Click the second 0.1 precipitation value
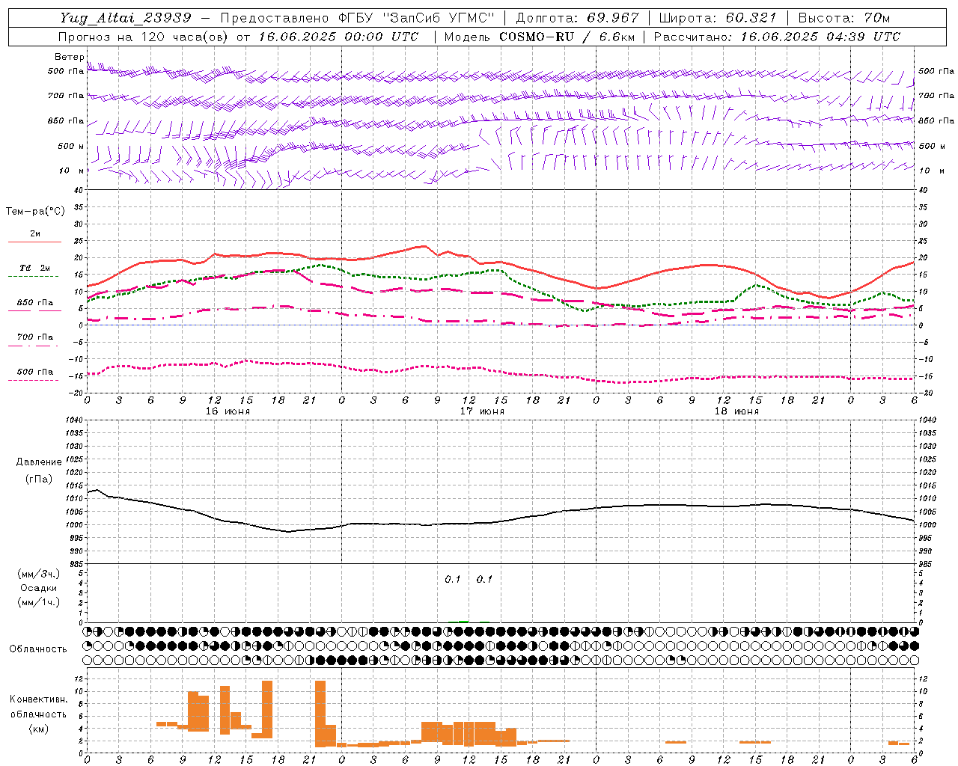Screen dimensions: 958x766 pyautogui.click(x=484, y=580)
